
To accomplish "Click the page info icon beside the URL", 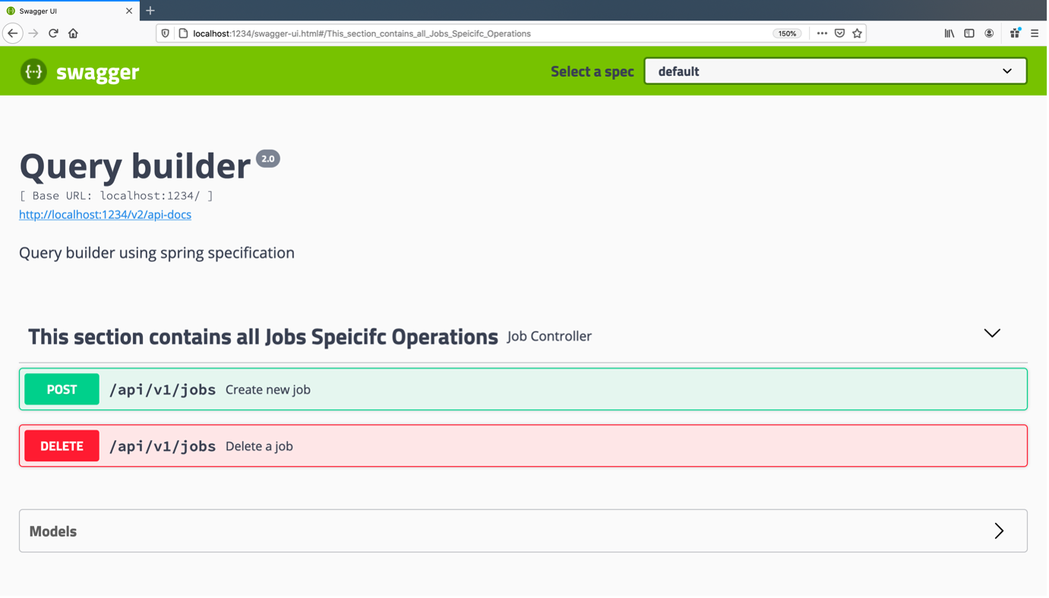I will pyautogui.click(x=183, y=33).
